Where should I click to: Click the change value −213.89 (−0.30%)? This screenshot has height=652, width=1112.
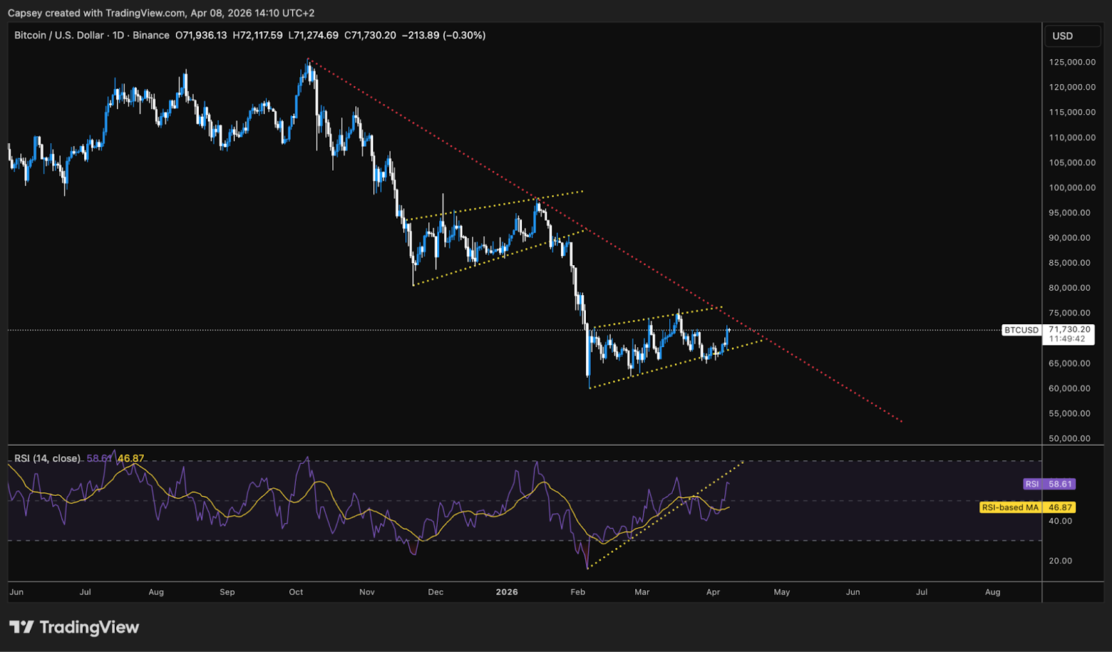tap(445, 35)
